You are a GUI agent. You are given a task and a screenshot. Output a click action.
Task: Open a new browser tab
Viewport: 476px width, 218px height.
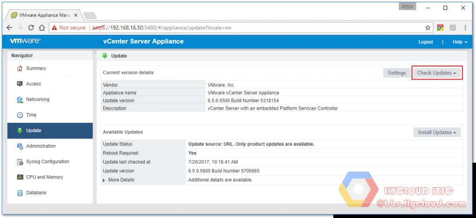pyautogui.click(x=90, y=15)
